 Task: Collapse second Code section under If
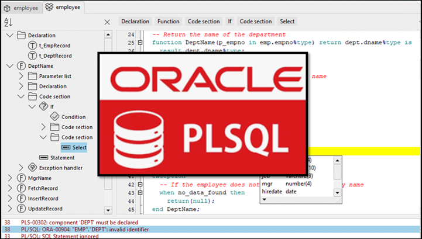pos(43,137)
